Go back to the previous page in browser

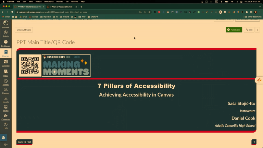(3, 12)
